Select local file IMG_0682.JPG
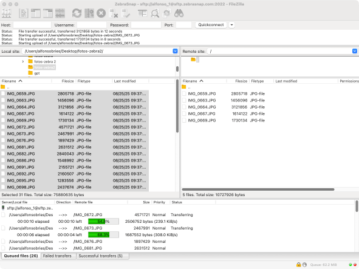 [x=74, y=154]
